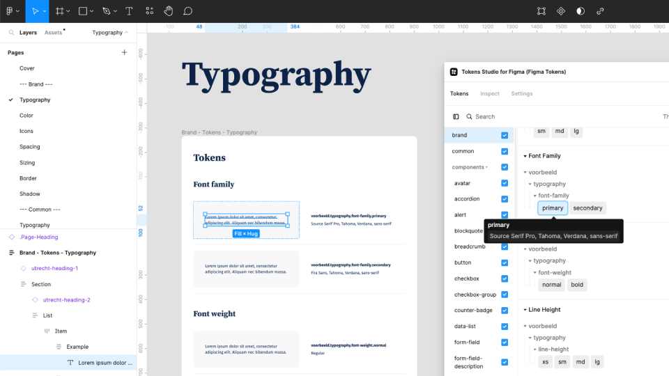
Task: Click the Edit object icon in toolbar
Action: pos(541,11)
